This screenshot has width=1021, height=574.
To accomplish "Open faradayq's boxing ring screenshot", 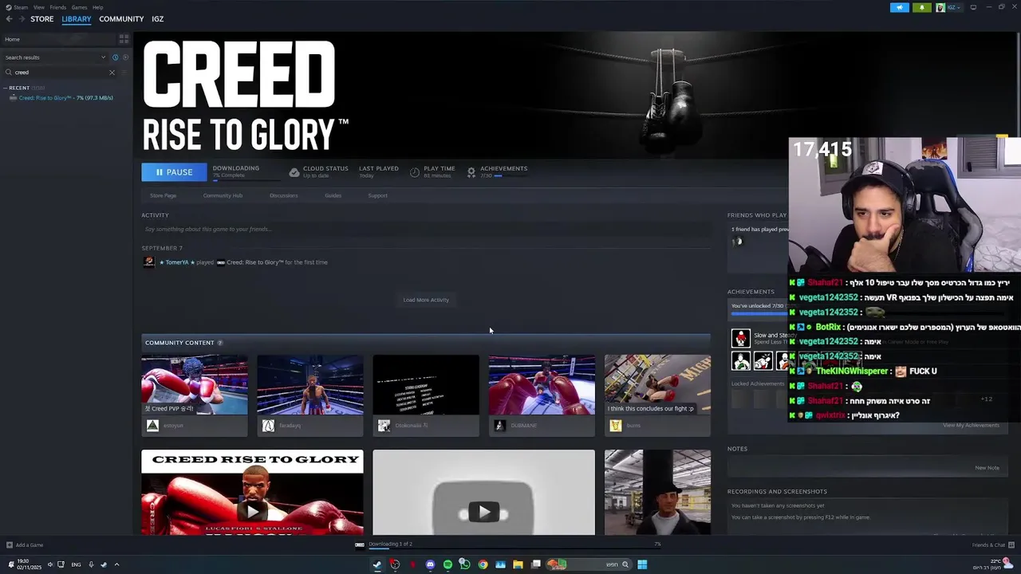I will (x=310, y=385).
